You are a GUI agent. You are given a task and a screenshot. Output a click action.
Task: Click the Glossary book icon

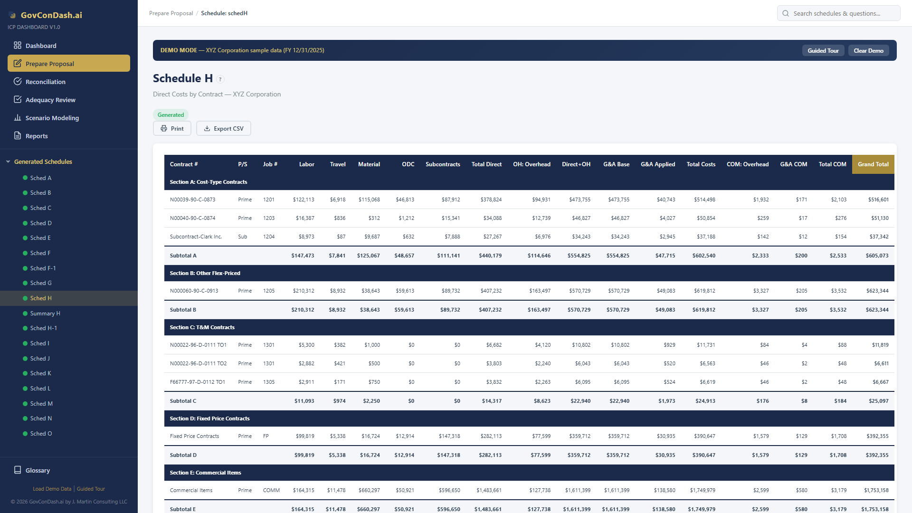coord(18,470)
